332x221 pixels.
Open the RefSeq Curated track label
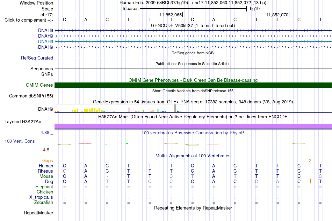[37, 58]
